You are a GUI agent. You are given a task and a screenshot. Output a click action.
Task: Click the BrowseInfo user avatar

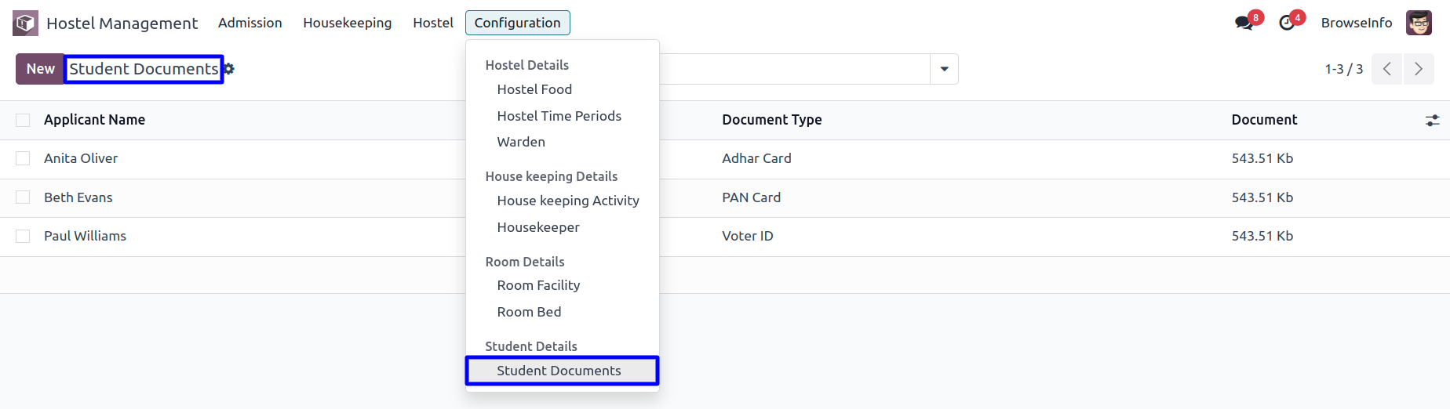click(x=1419, y=23)
